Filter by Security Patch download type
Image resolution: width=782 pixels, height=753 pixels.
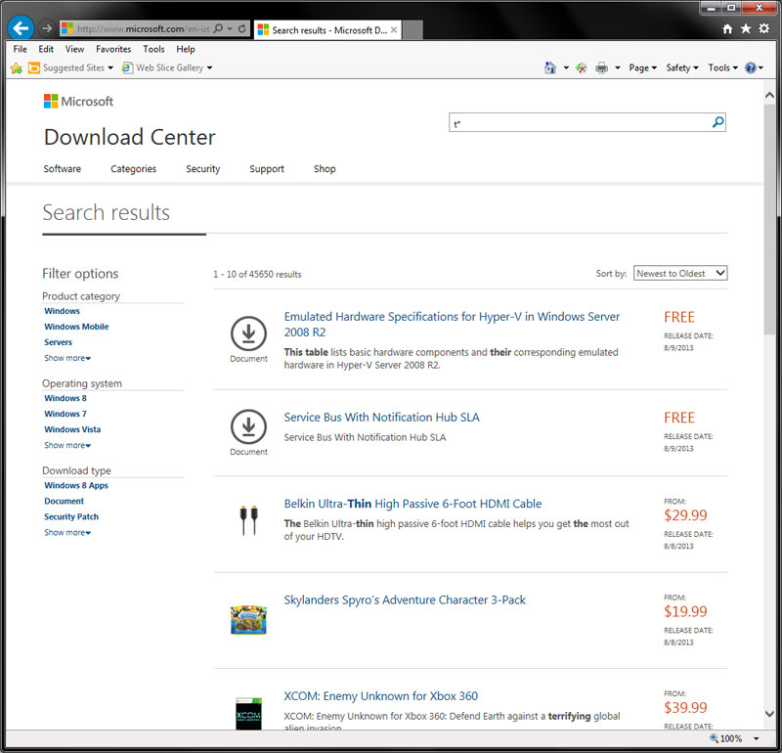coord(71,516)
